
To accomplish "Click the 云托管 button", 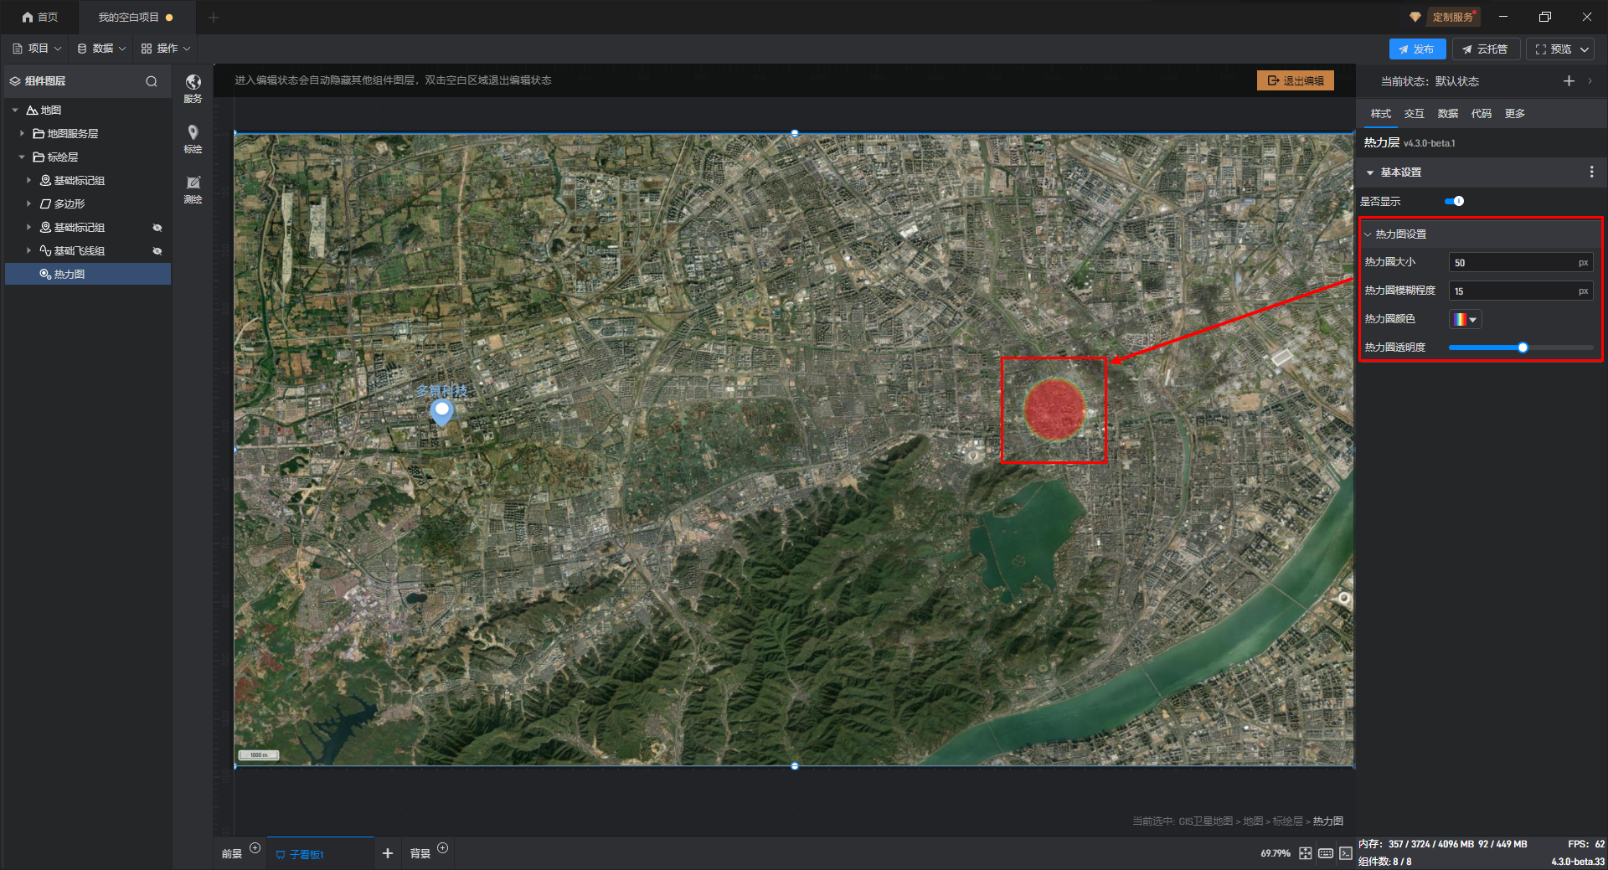I will 1485,49.
